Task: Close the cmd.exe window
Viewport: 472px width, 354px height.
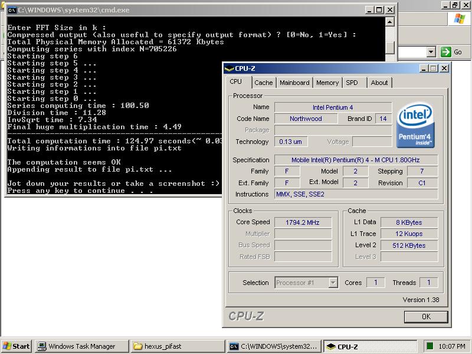Action: 390,10
